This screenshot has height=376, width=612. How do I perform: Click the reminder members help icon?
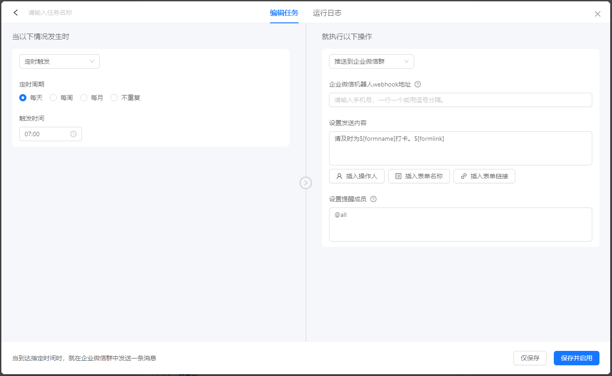tap(373, 199)
